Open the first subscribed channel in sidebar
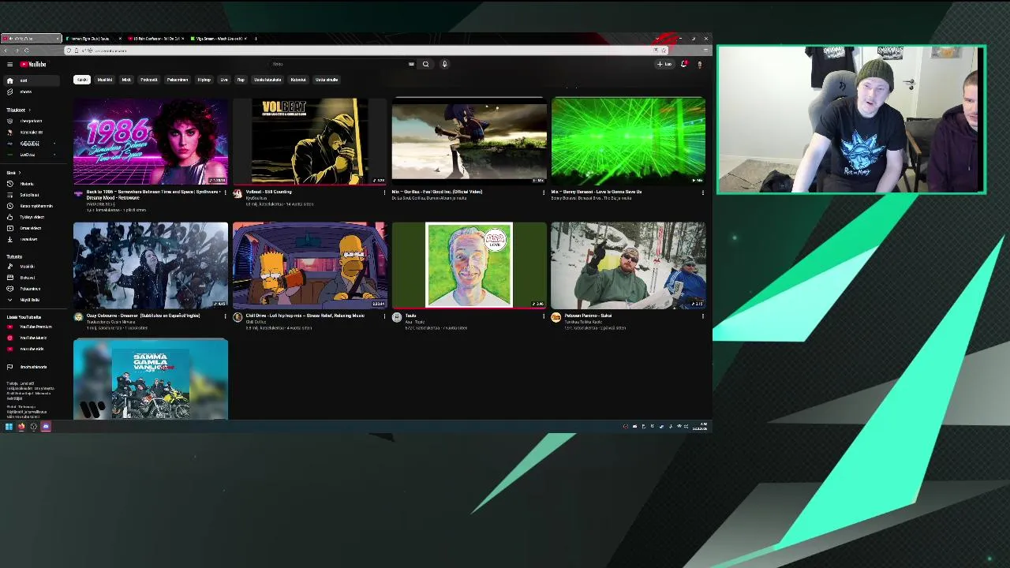This screenshot has width=1010, height=568. tap(31, 121)
